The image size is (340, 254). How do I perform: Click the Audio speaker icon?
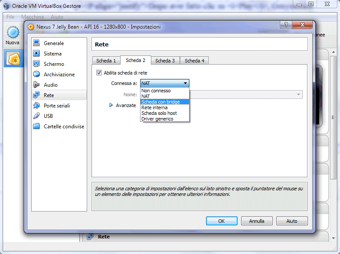coord(36,85)
